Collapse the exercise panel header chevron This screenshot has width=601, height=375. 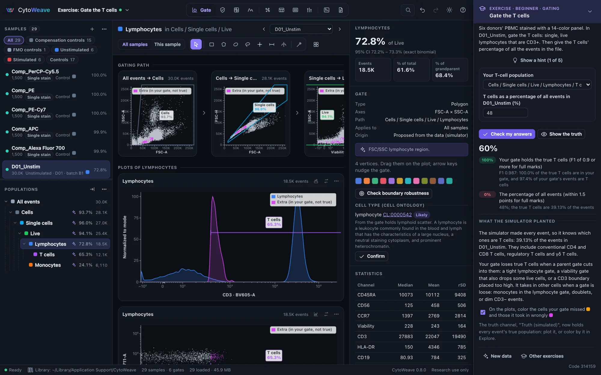tap(590, 11)
